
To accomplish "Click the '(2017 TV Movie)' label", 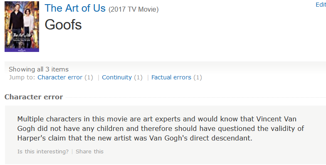I will coord(133,9).
